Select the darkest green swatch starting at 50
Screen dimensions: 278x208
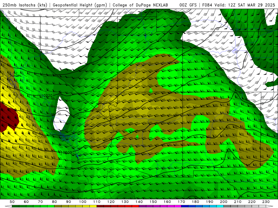(15, 206)
